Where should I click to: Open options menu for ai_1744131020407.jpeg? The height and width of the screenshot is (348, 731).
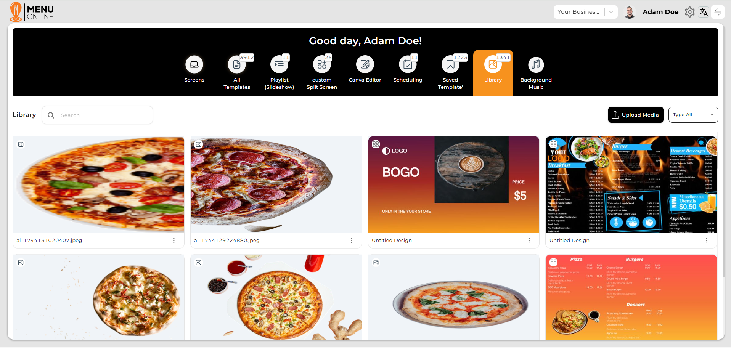click(174, 241)
